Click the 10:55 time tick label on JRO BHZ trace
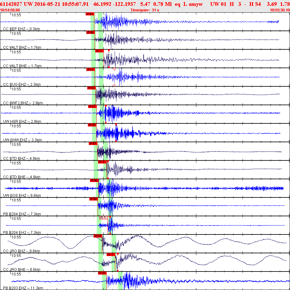This screenshot has width=290, height=290. pyautogui.click(x=16, y=238)
